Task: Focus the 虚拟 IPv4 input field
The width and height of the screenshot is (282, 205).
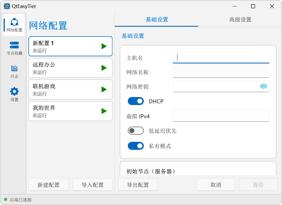Action: pos(221,116)
